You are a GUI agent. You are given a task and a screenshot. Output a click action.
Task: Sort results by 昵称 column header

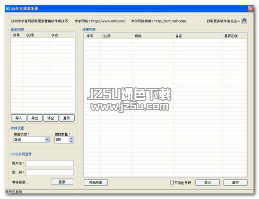pos(152,36)
